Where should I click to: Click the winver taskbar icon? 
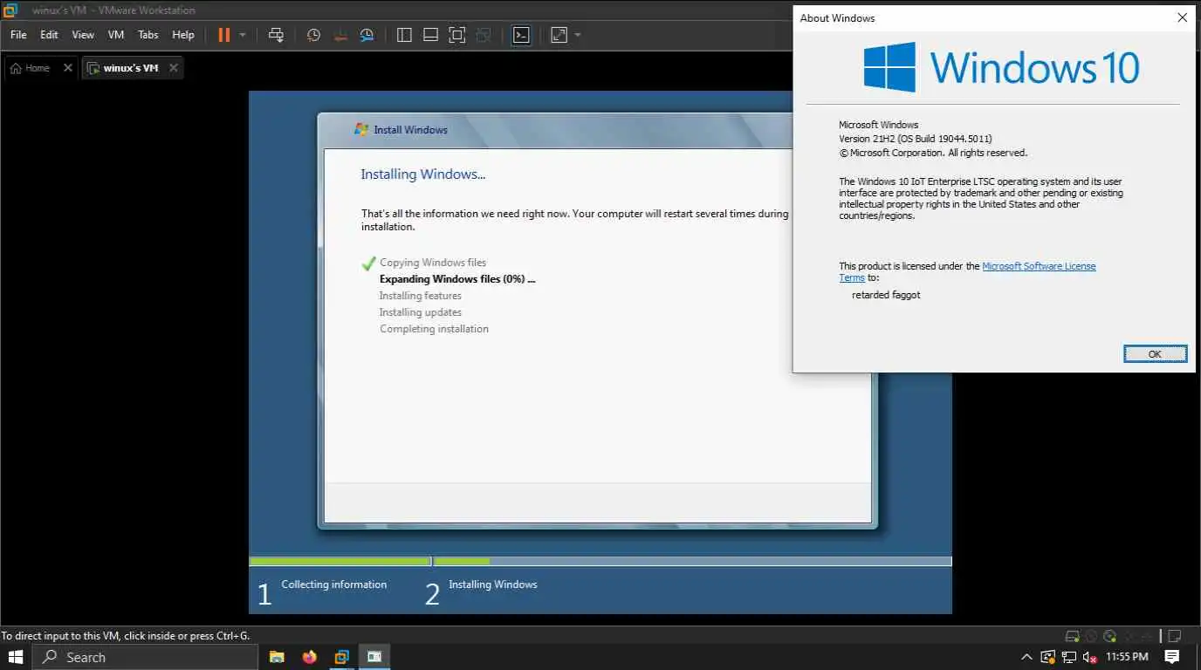pos(374,657)
